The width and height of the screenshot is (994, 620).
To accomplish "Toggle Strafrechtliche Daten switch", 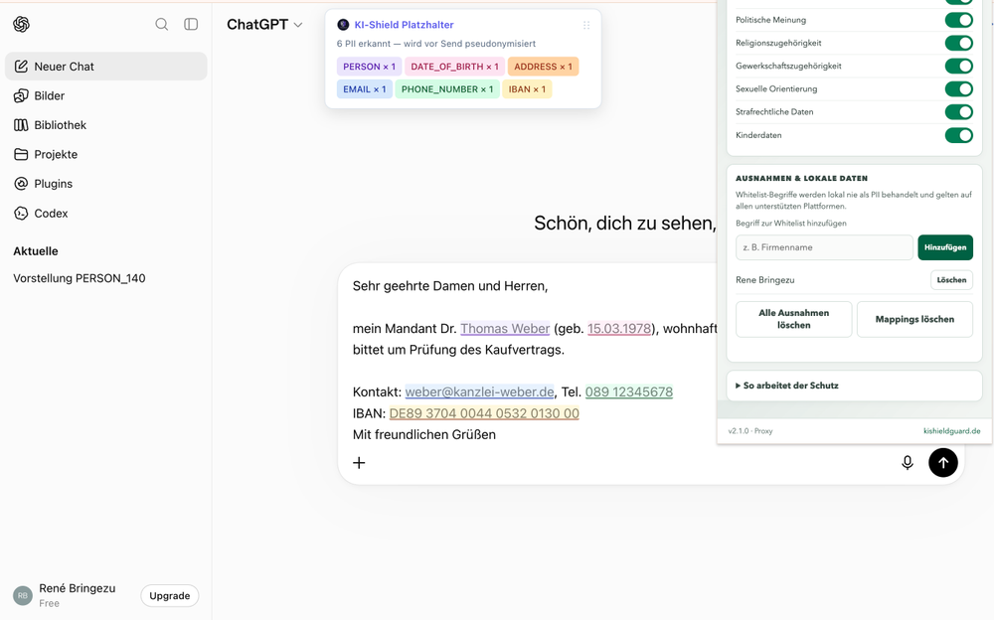I will [958, 111].
